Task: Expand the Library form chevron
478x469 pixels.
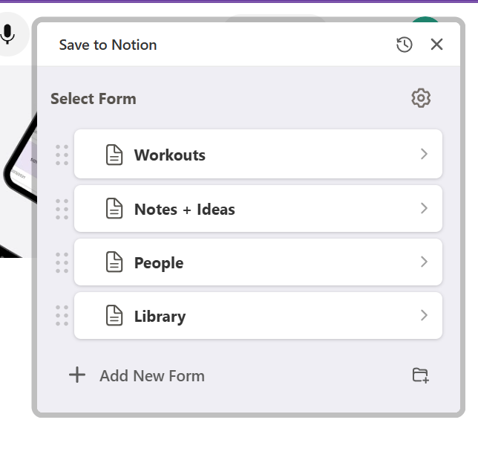Action: 424,315
